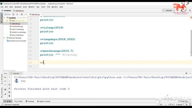
Task: Click the status bar tool windows toggle icon
Action: pos(2,104)
